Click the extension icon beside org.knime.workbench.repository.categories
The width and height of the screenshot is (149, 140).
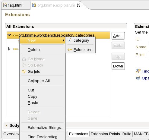(15, 35)
